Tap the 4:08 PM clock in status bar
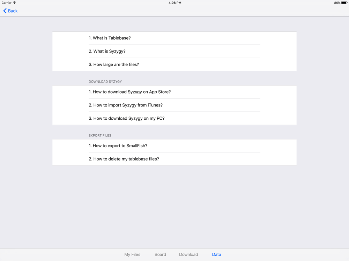349x261 pixels. 175,3
